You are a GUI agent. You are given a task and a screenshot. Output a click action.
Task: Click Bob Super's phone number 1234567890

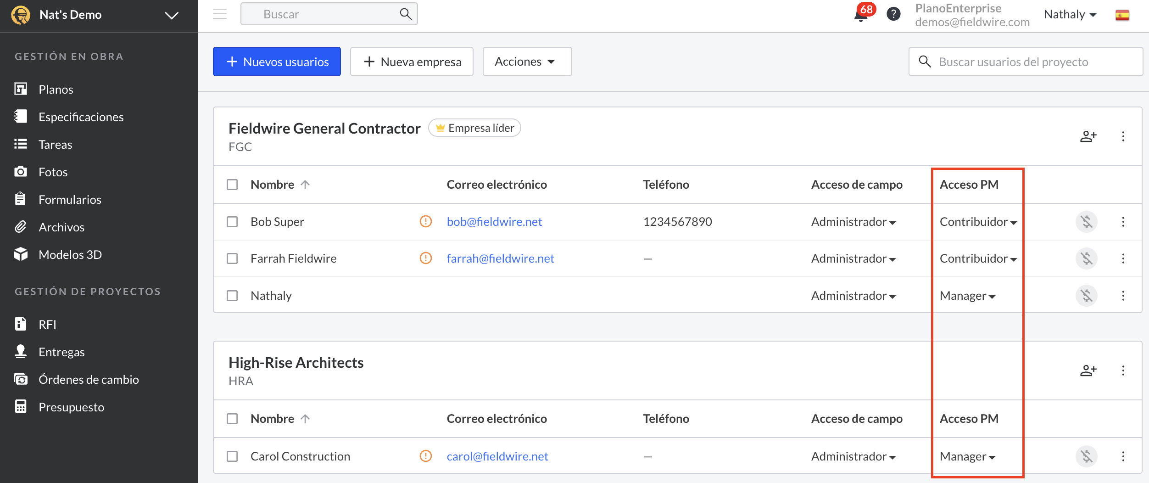coord(677,222)
